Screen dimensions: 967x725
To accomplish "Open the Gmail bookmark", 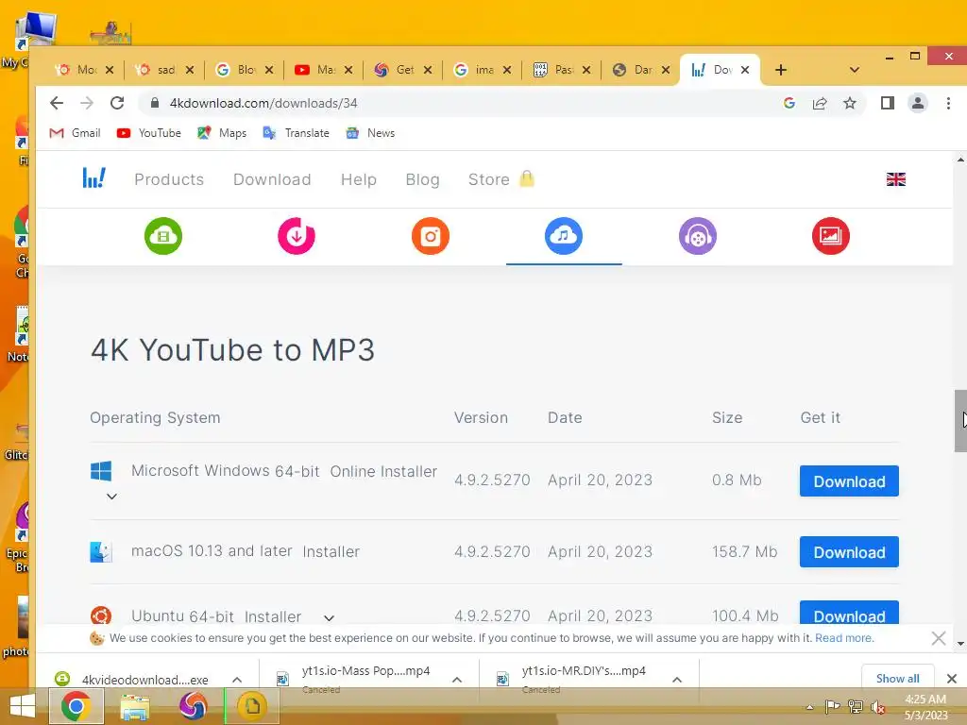I will [x=75, y=133].
